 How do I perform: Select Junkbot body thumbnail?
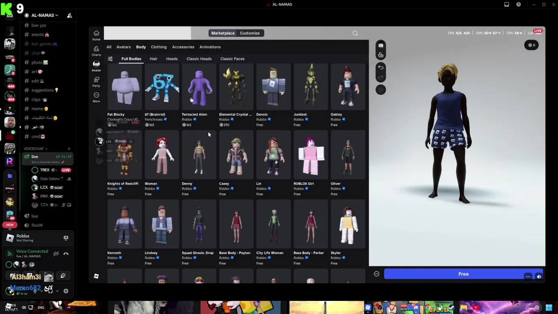coord(311,87)
